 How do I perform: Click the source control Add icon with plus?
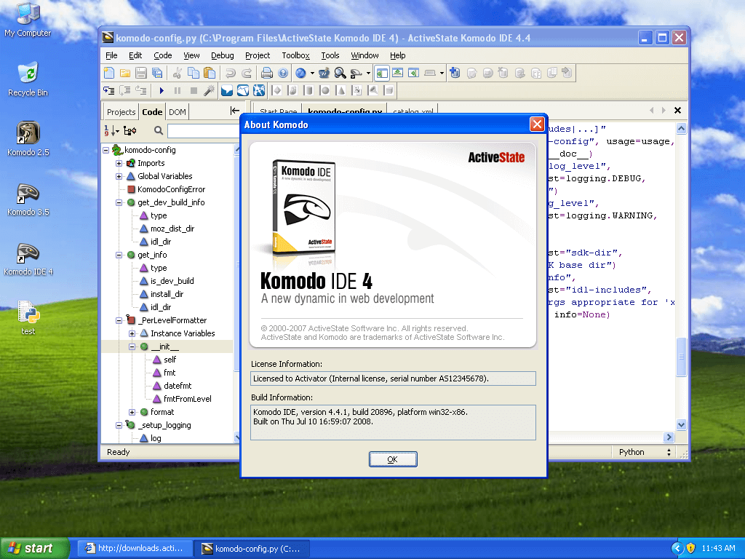(455, 73)
